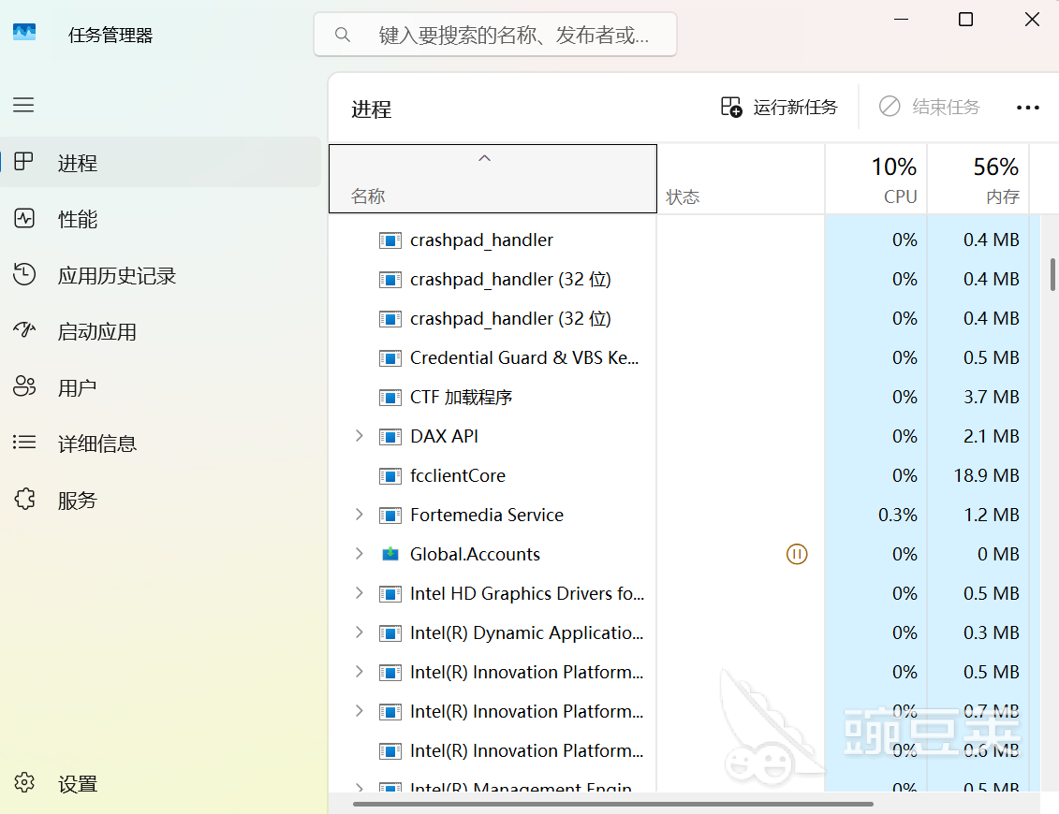Image resolution: width=1059 pixels, height=814 pixels.
Task: Click the Task Manager app logo
Action: (x=24, y=33)
